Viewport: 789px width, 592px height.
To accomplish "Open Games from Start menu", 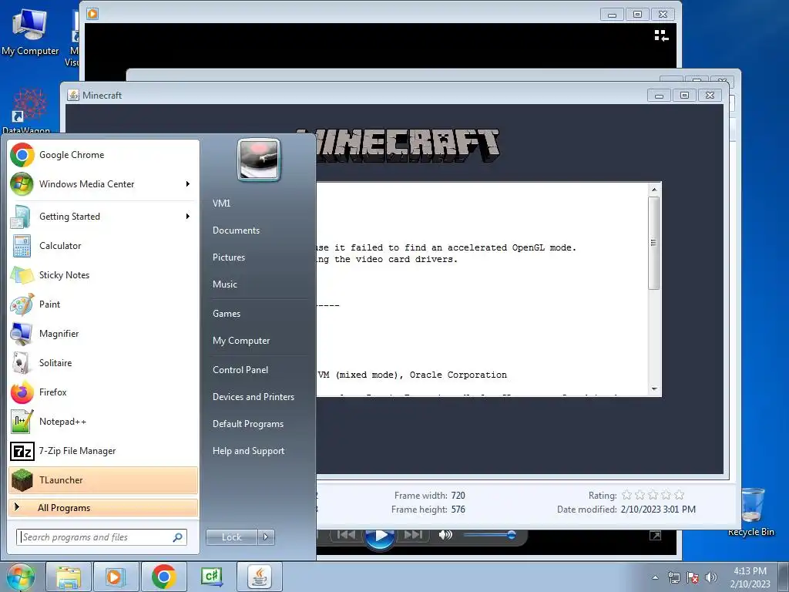I will click(x=227, y=314).
